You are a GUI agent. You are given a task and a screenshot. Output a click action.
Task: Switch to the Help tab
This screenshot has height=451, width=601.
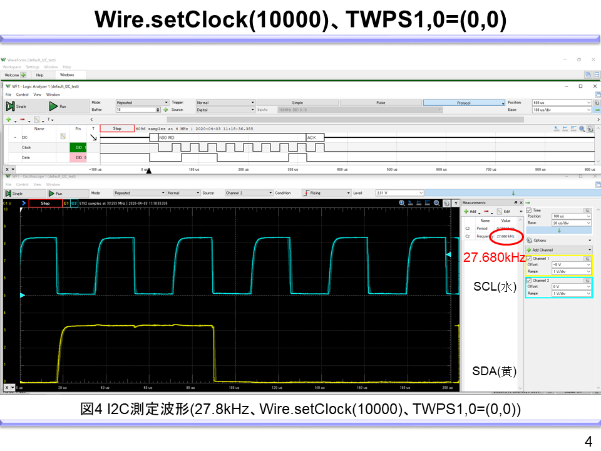coord(39,75)
